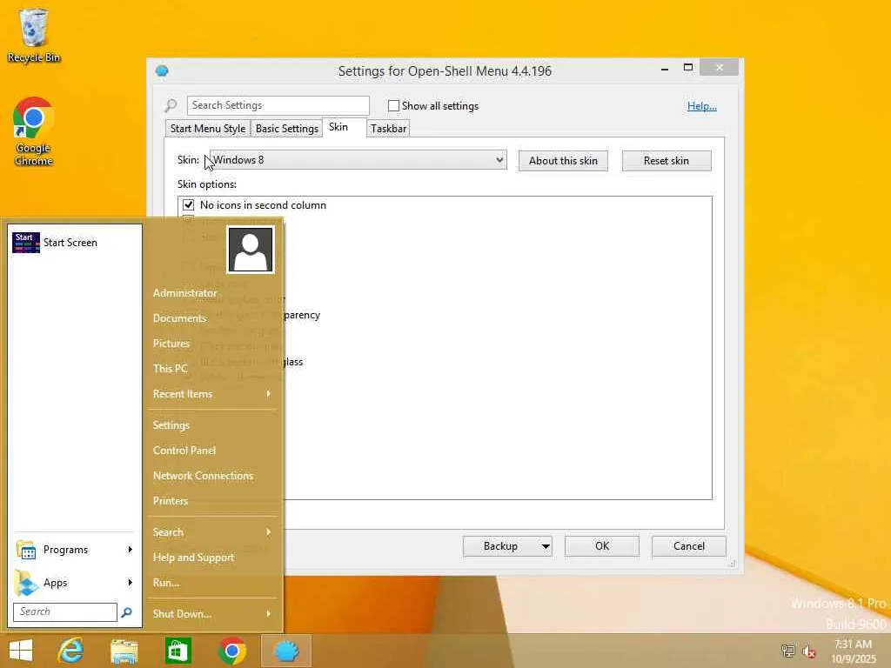Click the About this skin button
This screenshot has width=891, height=668.
coord(563,161)
